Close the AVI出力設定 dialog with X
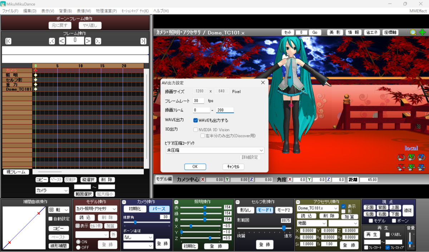 [x=263, y=82]
